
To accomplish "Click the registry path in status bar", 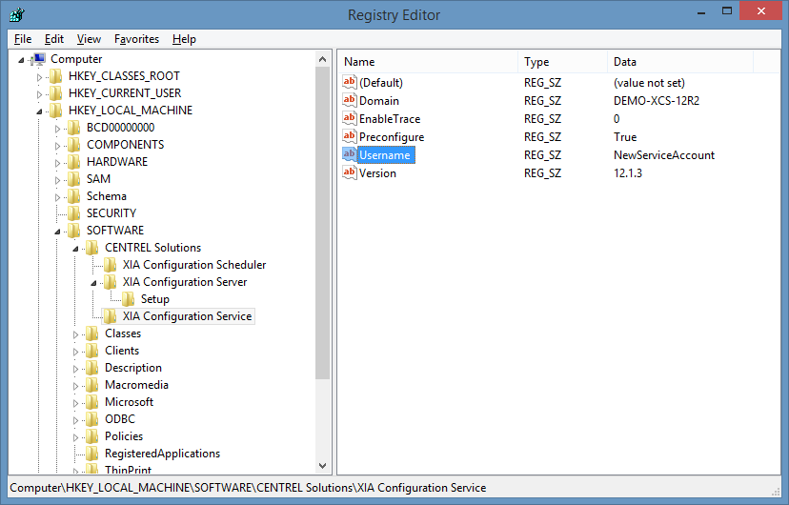I will [x=248, y=488].
